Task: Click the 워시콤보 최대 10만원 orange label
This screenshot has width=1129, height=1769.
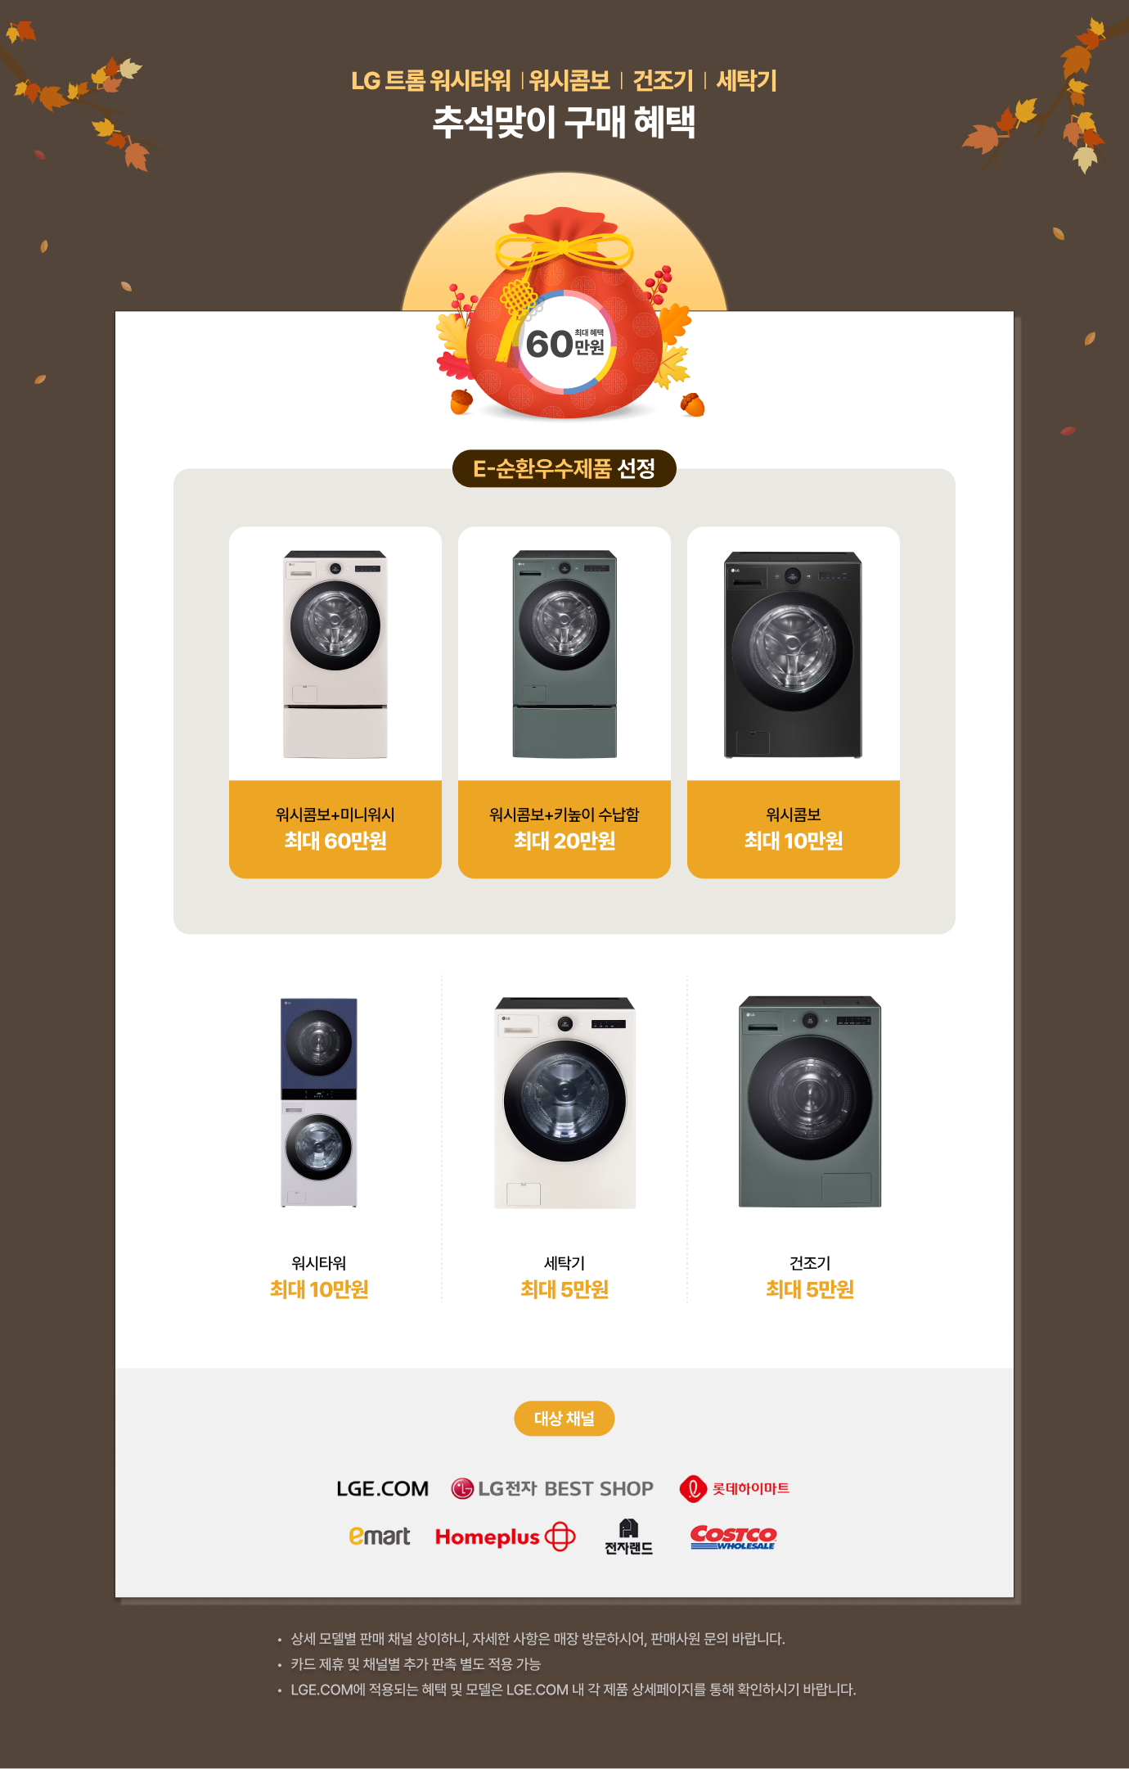Action: pyautogui.click(x=794, y=828)
